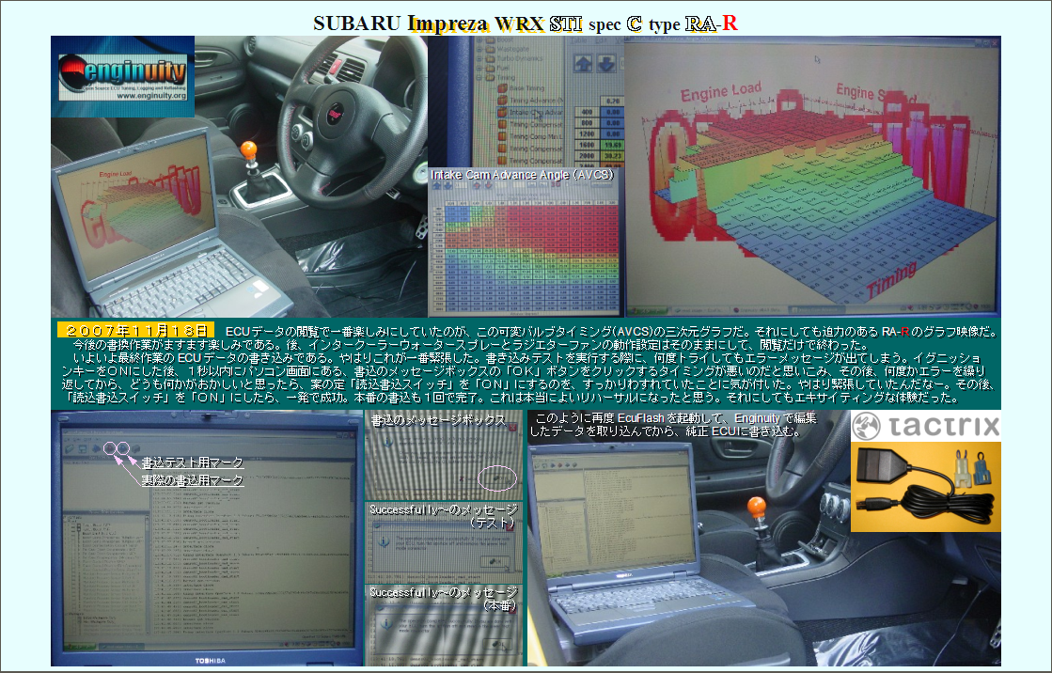The height and width of the screenshot is (673, 1052).
Task: Click the 3D Engine Load timing graph image
Action: 811,179
